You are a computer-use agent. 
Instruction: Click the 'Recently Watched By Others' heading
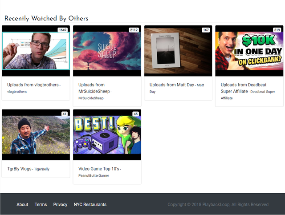(46, 18)
